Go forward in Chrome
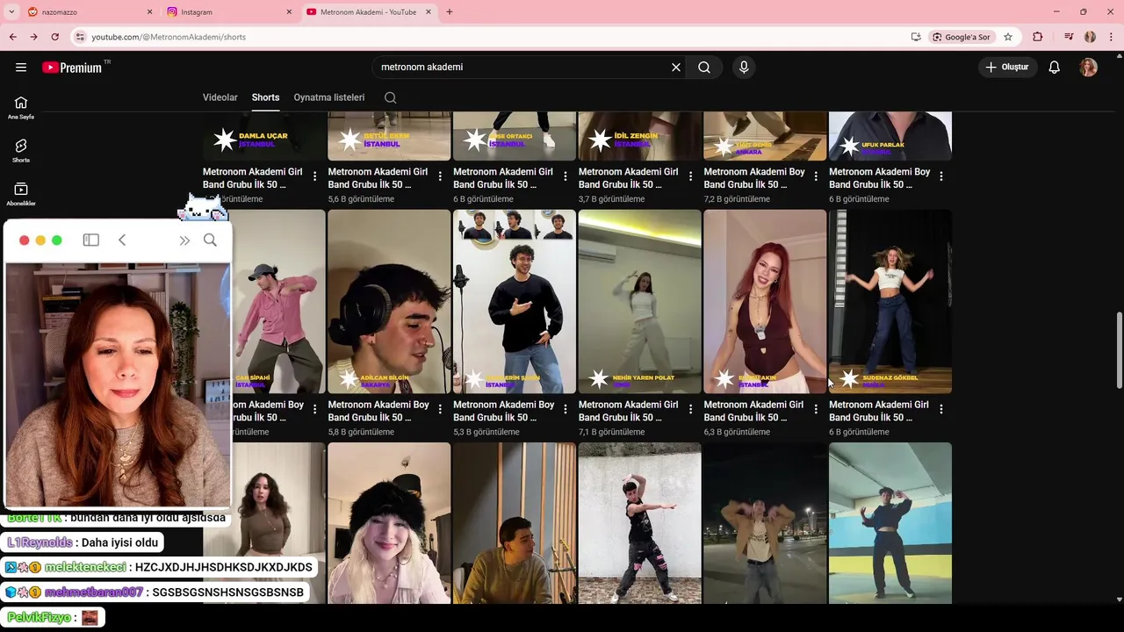Image resolution: width=1124 pixels, height=632 pixels. (33, 37)
